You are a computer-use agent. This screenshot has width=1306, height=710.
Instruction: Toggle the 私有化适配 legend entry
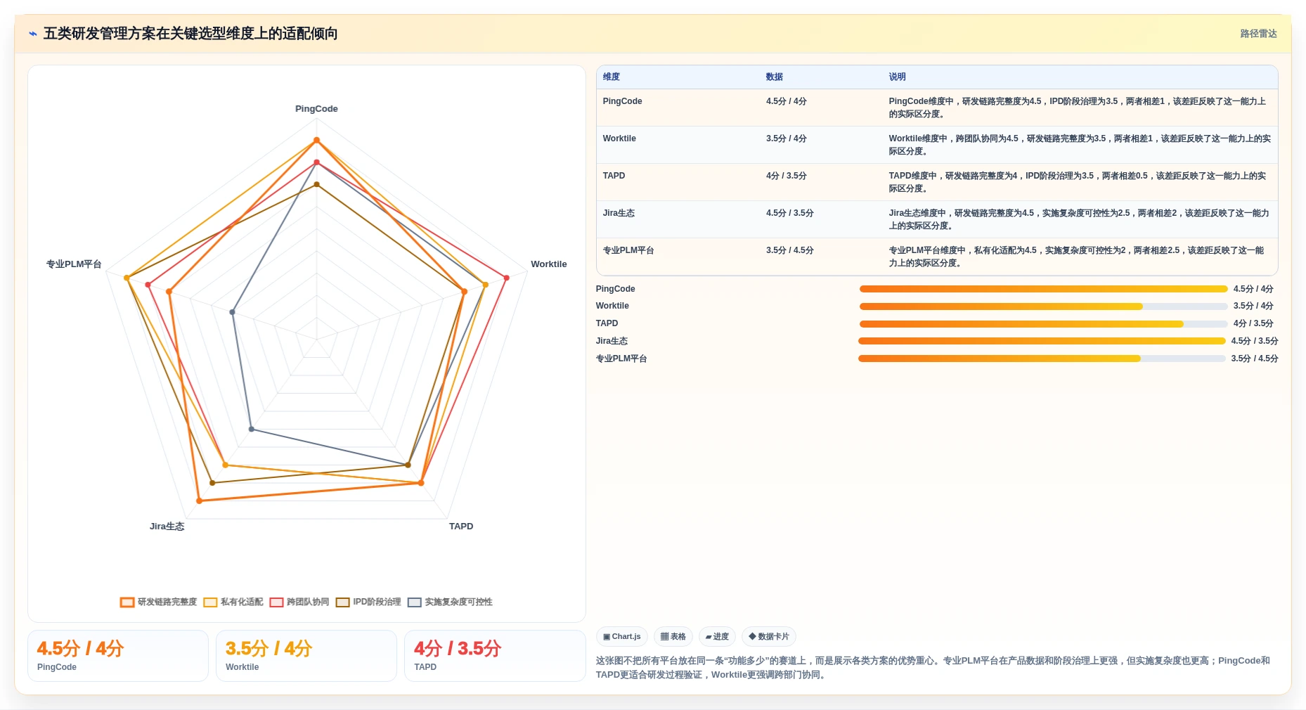233,602
